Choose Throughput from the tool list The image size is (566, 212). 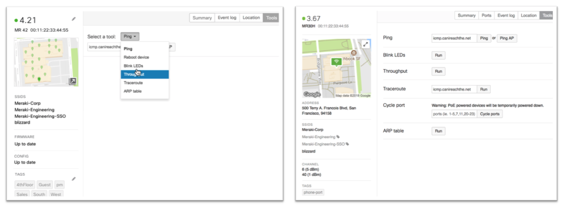click(x=145, y=74)
